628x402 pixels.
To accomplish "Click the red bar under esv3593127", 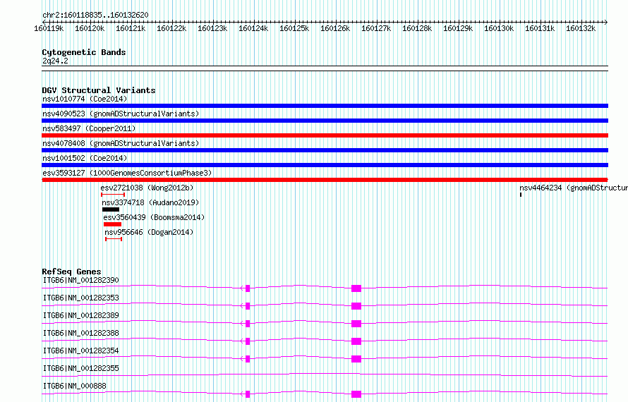I will click(x=325, y=180).
